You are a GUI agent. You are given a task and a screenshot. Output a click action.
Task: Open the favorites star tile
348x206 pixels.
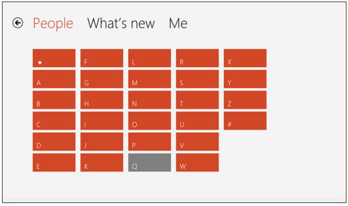pyautogui.click(x=54, y=58)
